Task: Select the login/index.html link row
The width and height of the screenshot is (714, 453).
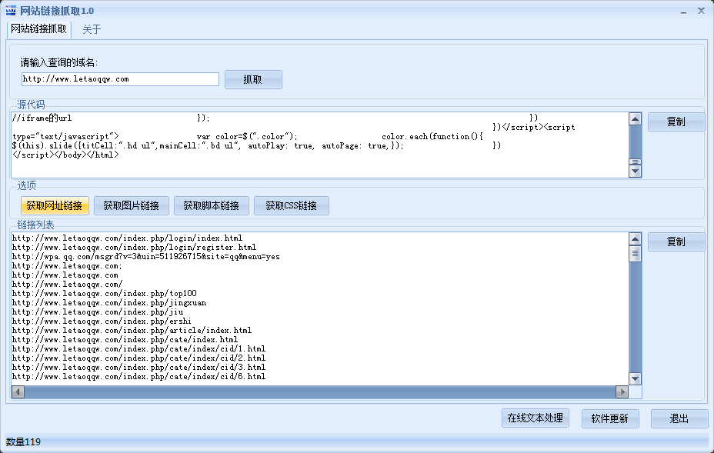Action: pyautogui.click(x=128, y=238)
